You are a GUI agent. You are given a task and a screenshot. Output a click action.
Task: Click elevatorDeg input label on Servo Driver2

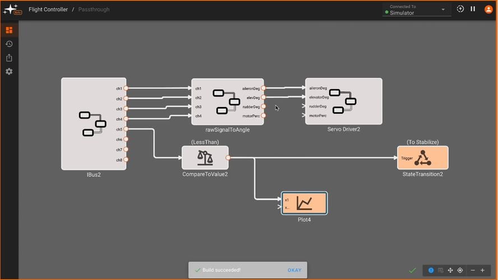click(319, 97)
